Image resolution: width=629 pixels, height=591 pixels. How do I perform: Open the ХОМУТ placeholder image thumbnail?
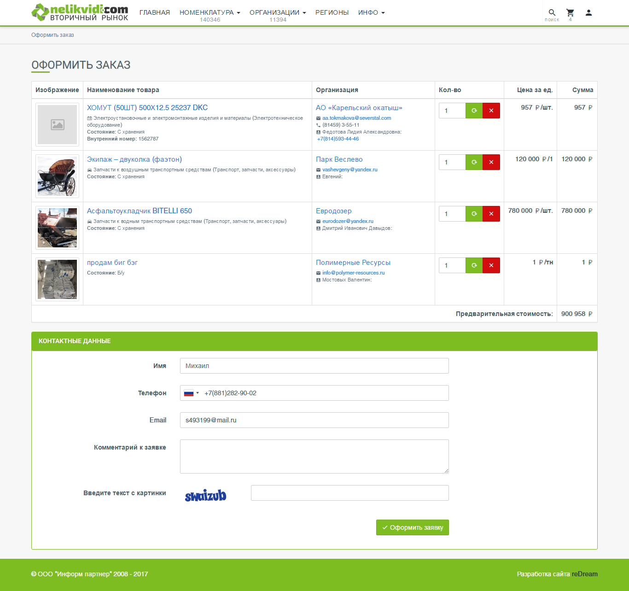click(58, 124)
